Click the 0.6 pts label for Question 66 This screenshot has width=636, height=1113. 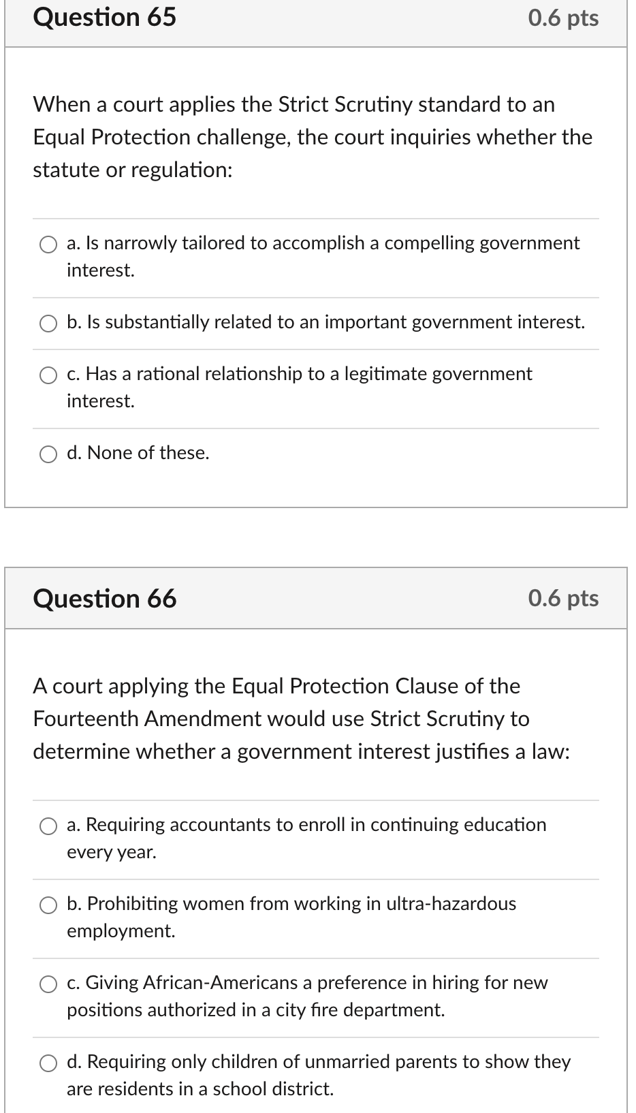[565, 599]
